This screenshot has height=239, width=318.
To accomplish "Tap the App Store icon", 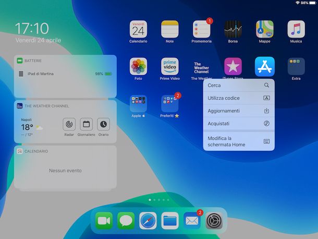I will pyautogui.click(x=265, y=67).
